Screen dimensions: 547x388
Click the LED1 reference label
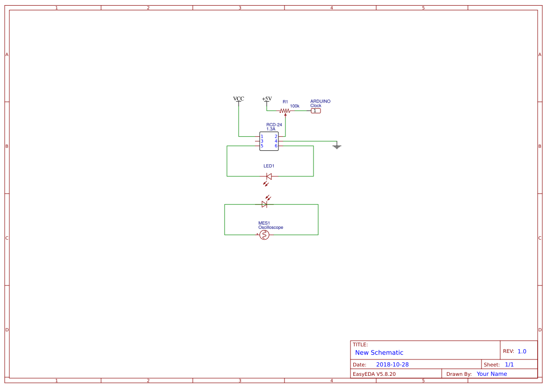coord(269,166)
